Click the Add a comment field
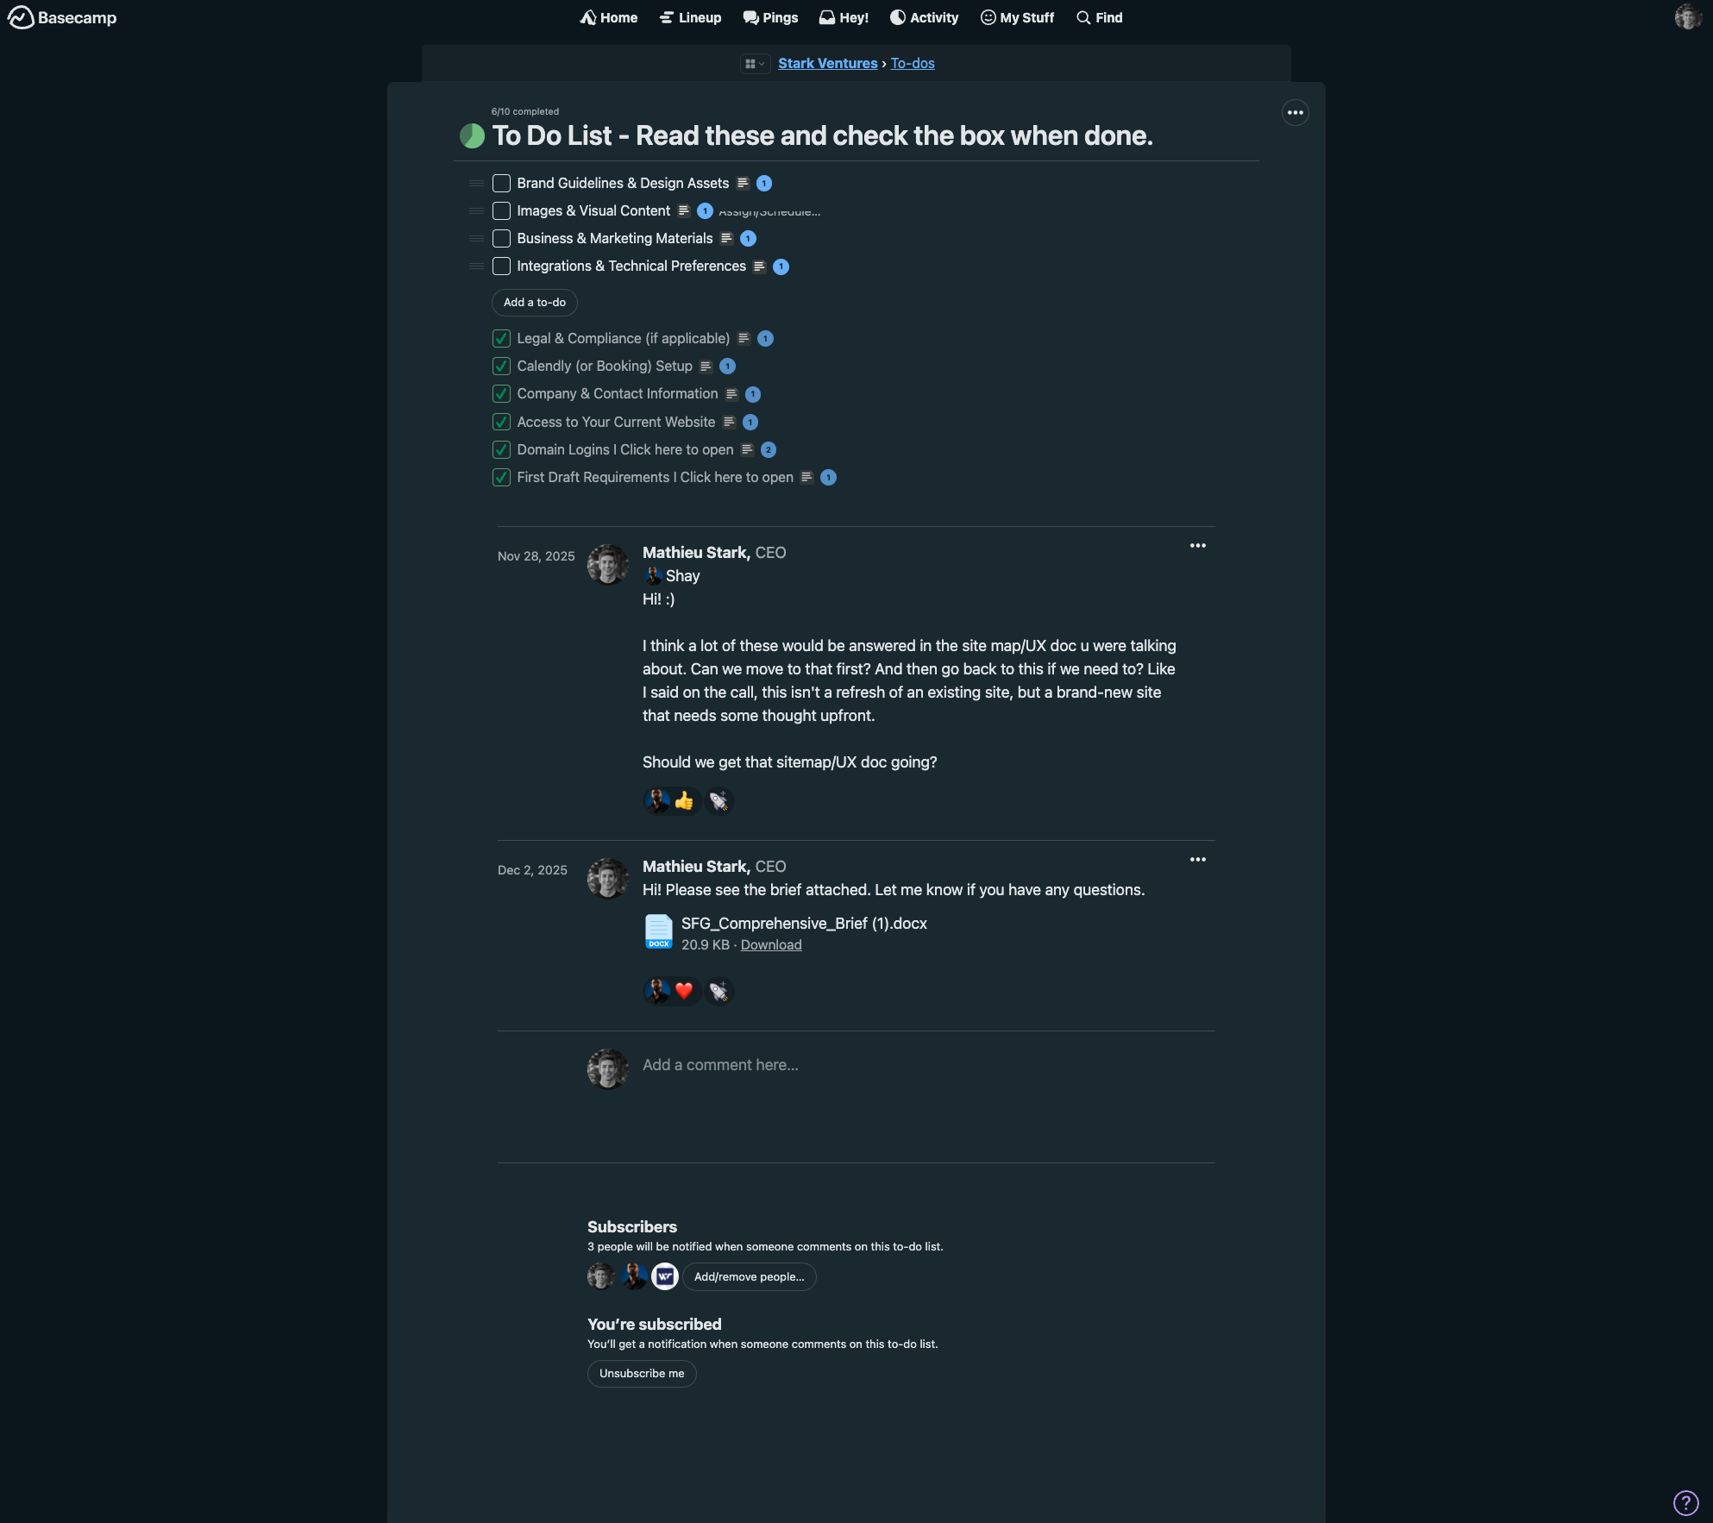Viewport: 1713px width, 1523px height. coord(720,1064)
